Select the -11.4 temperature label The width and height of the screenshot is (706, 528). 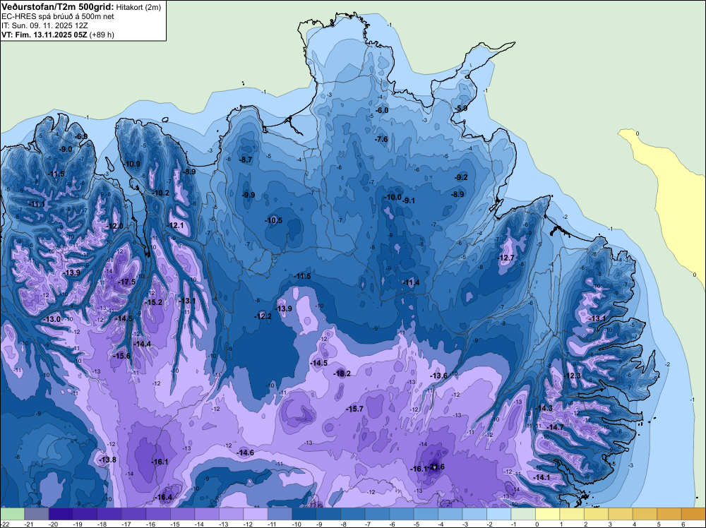pos(411,282)
